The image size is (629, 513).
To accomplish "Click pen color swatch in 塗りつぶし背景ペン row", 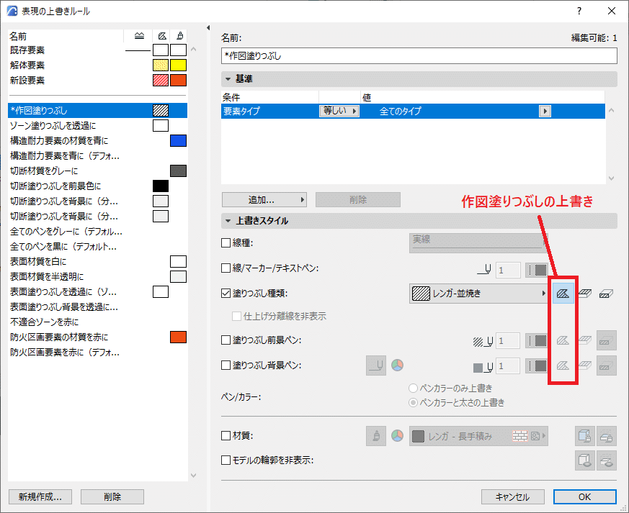I will [537, 366].
